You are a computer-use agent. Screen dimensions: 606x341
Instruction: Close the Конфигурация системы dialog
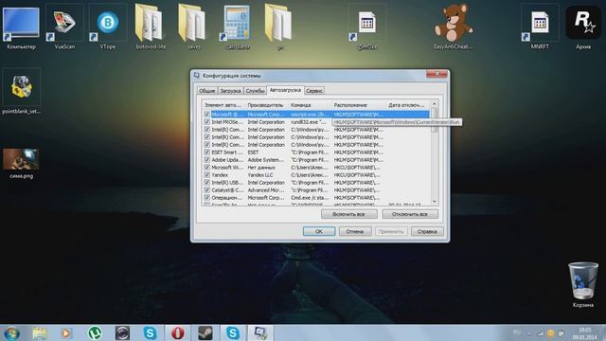click(437, 74)
